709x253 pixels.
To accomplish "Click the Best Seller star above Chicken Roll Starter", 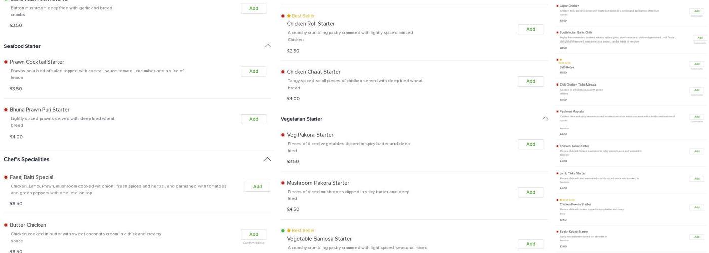I will pos(289,16).
